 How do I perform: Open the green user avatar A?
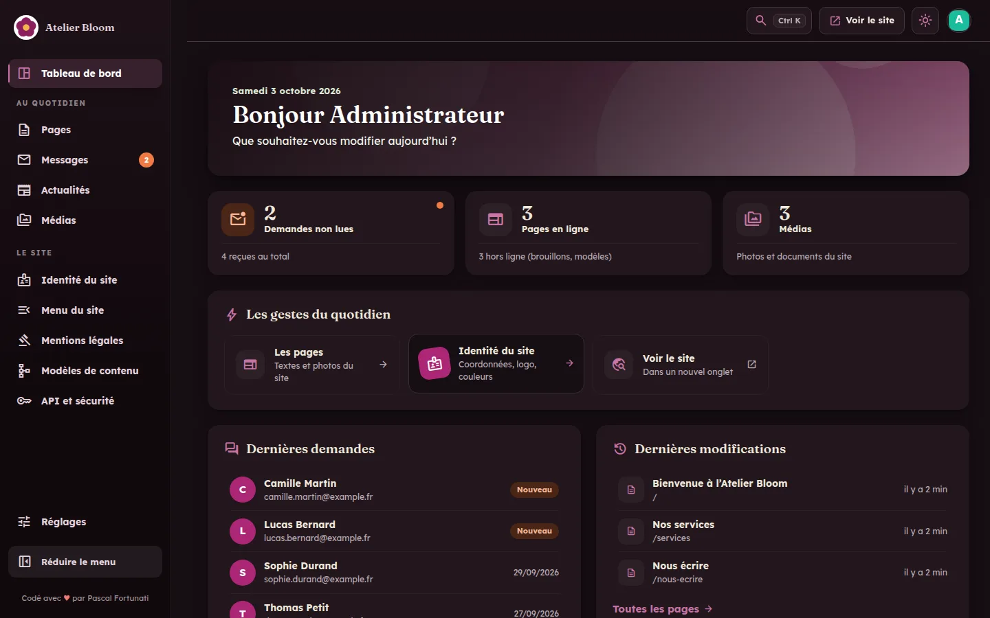coord(959,21)
